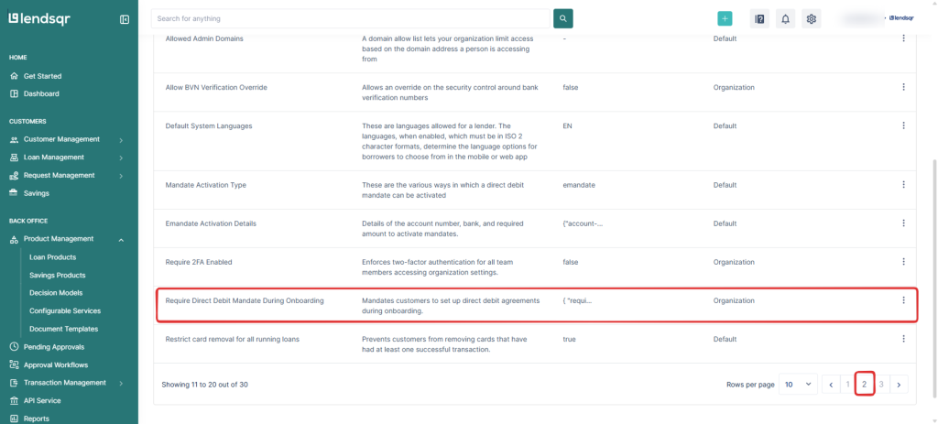Open the settings gear icon
The width and height of the screenshot is (938, 424).
[x=811, y=18]
